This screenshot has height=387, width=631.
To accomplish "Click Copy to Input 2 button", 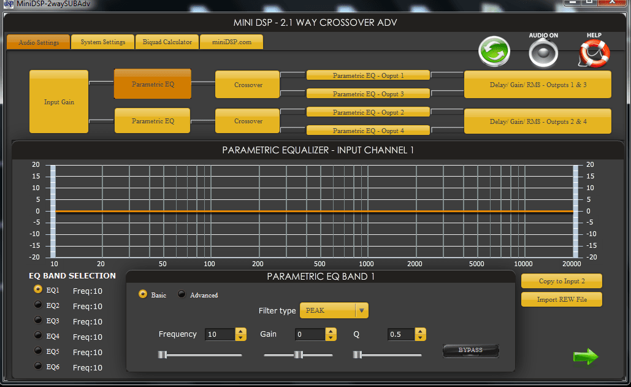I will (562, 281).
